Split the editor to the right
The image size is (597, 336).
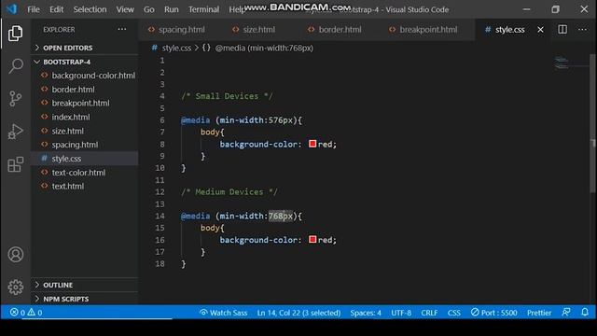click(x=562, y=29)
